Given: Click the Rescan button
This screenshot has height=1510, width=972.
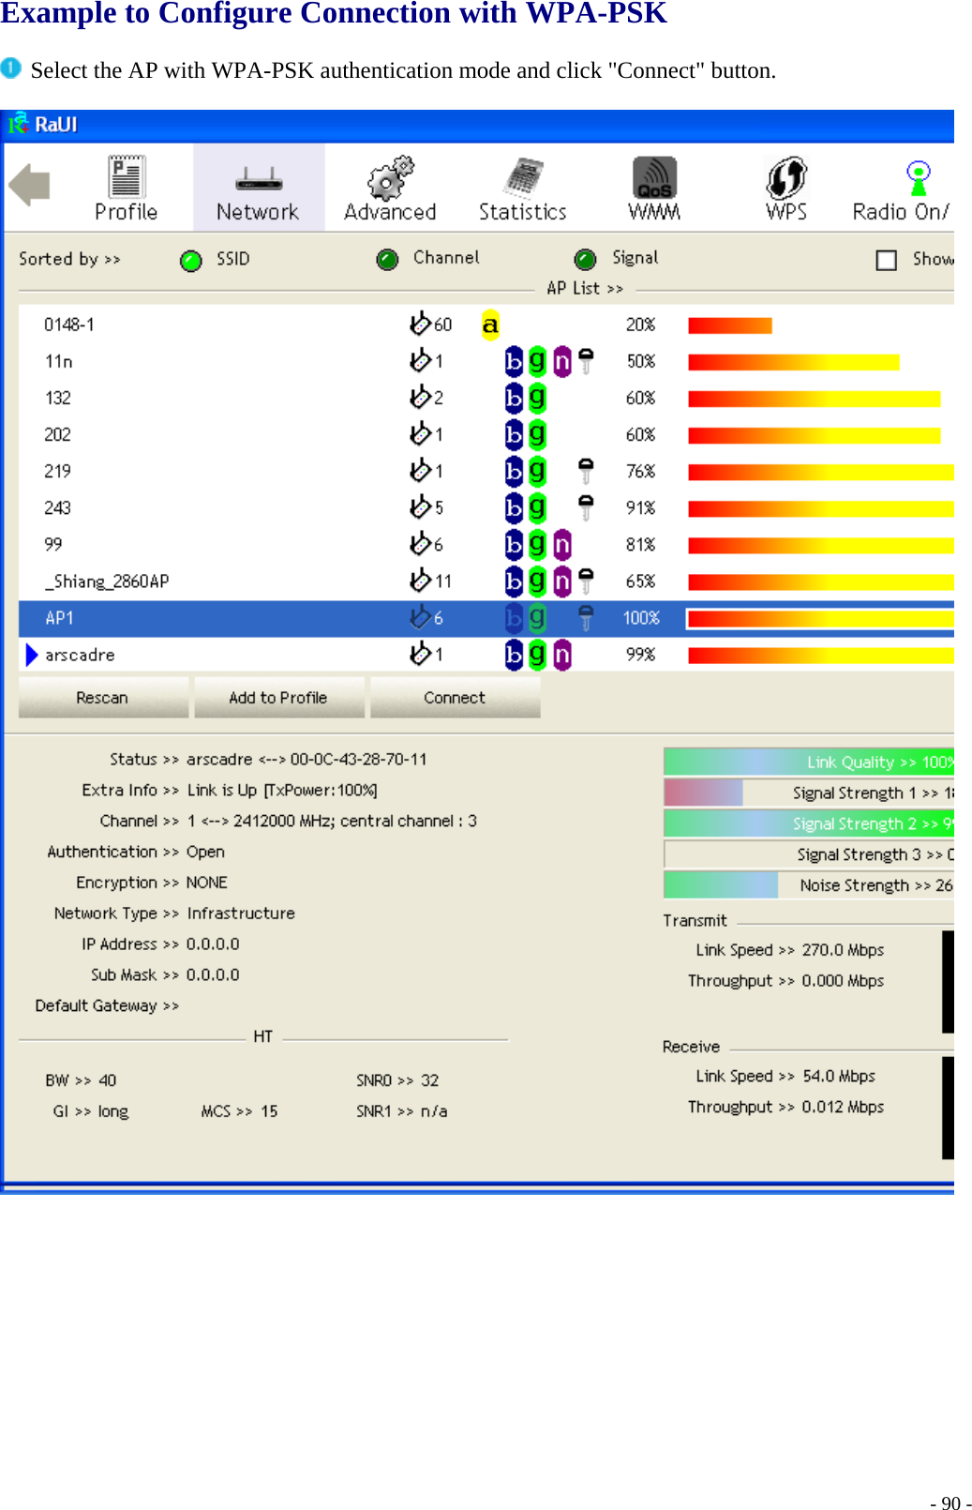Looking at the screenshot, I should [x=103, y=698].
